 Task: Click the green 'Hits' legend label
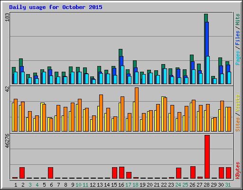click(x=238, y=19)
